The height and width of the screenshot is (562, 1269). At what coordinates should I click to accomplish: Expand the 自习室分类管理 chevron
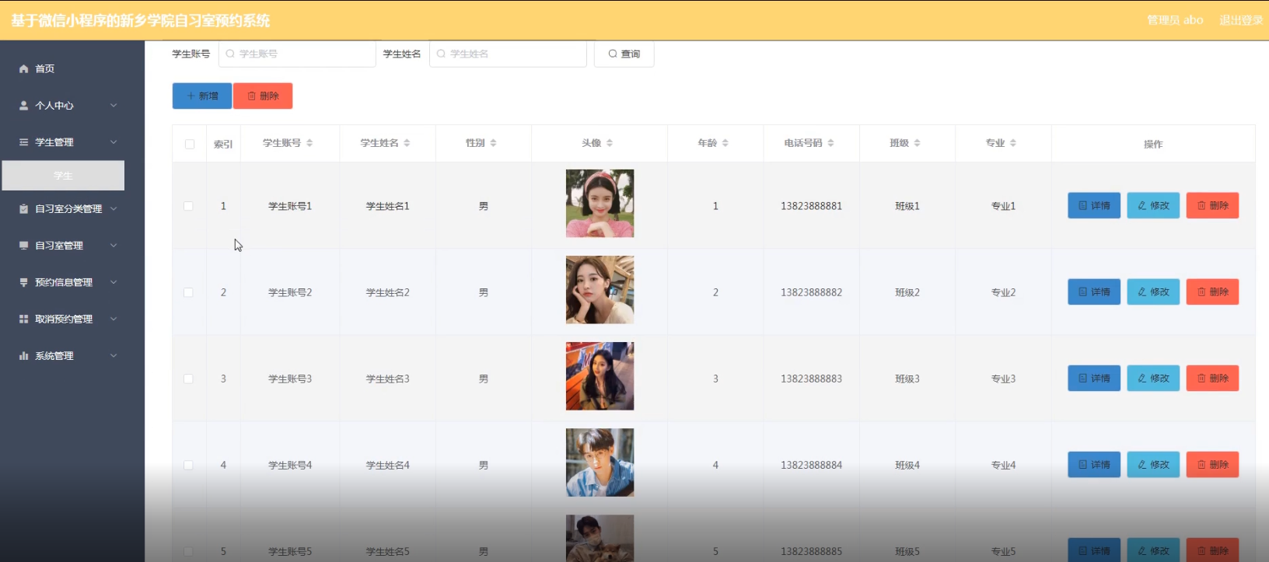coord(114,209)
